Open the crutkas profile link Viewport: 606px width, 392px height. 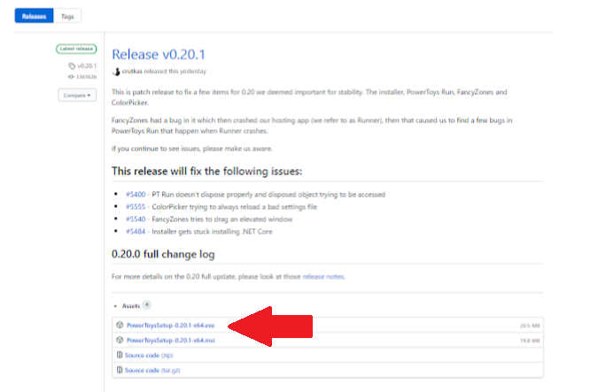tap(132, 72)
